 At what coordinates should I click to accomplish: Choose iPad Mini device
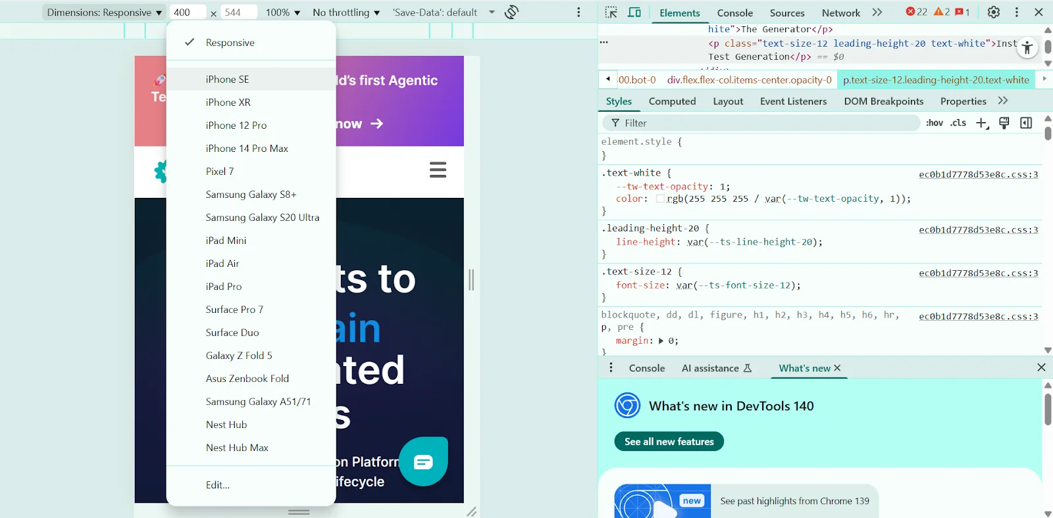pyautogui.click(x=251, y=240)
